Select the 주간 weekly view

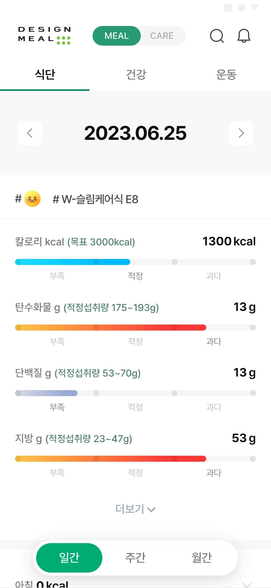pos(135,557)
